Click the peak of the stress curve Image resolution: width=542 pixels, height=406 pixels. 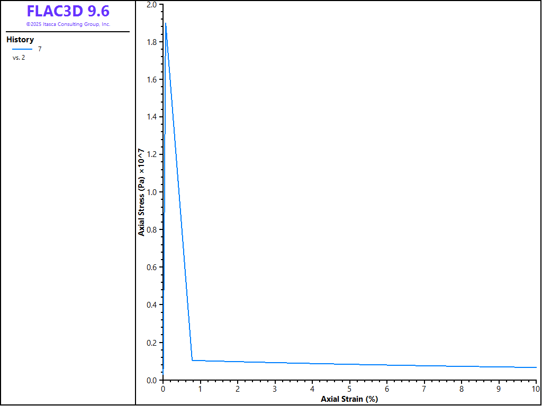[166, 23]
